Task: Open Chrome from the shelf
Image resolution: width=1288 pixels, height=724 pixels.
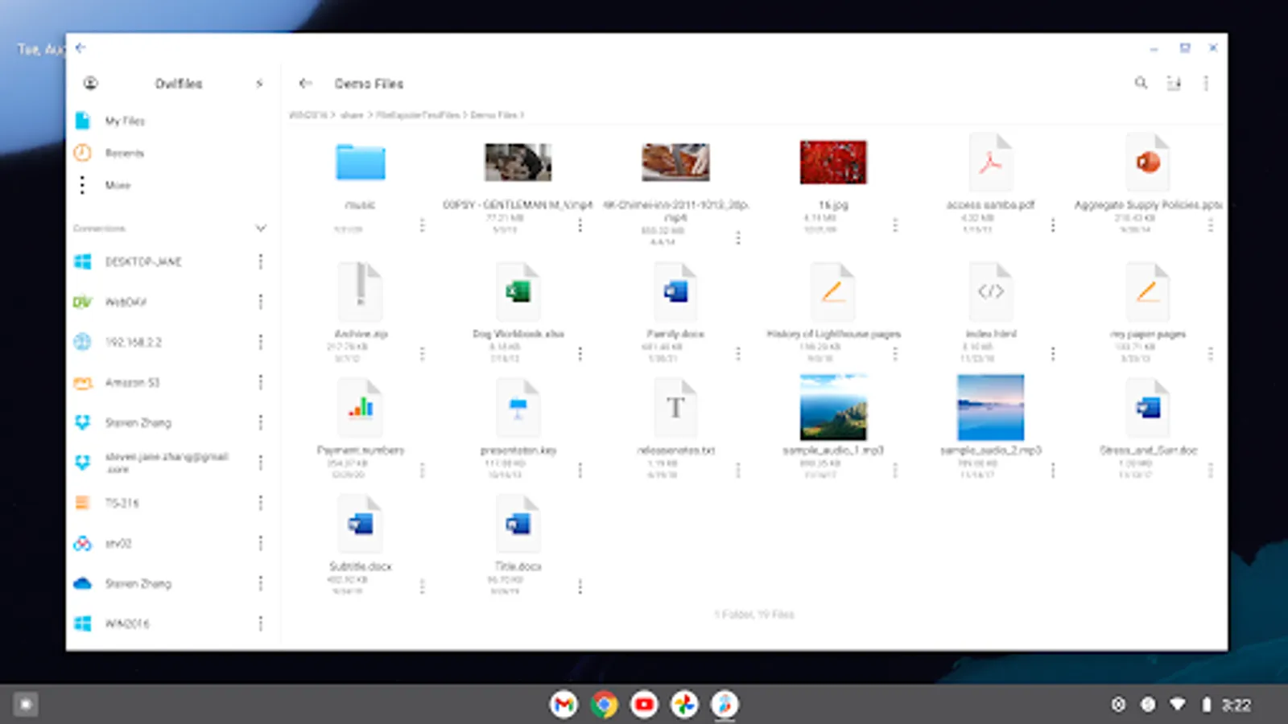Action: pyautogui.click(x=604, y=705)
